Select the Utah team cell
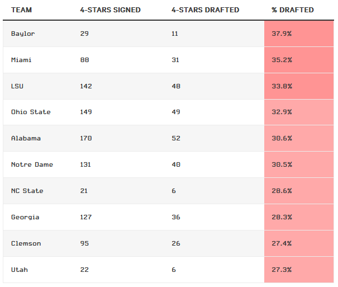This screenshot has width=338, height=287. pos(19,270)
